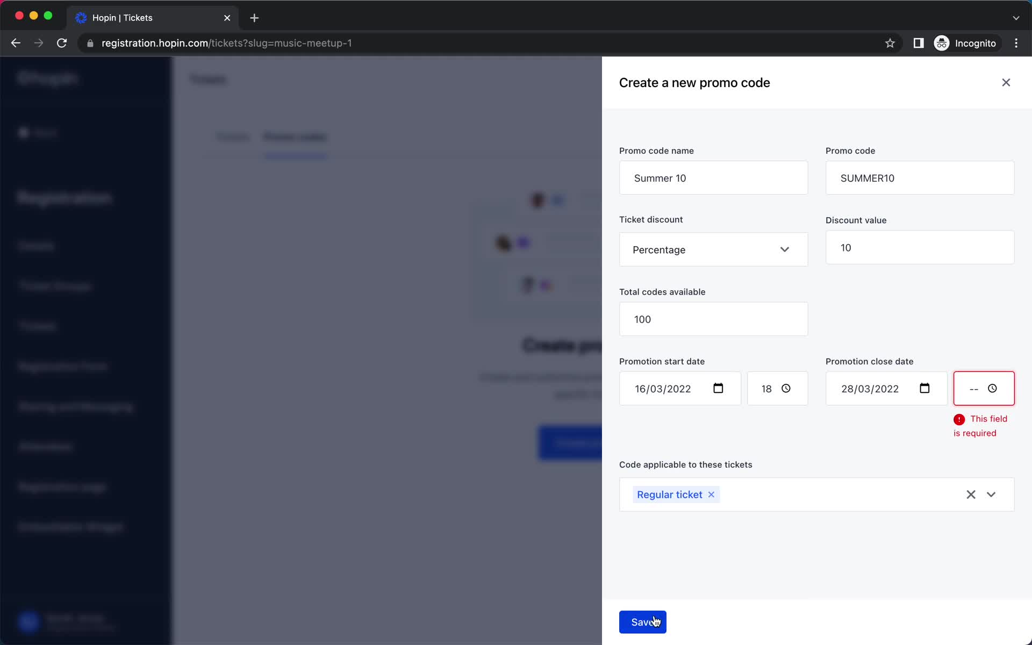Open the Ticket discount Percentage dropdown
Viewport: 1032px width, 645px height.
coord(713,249)
